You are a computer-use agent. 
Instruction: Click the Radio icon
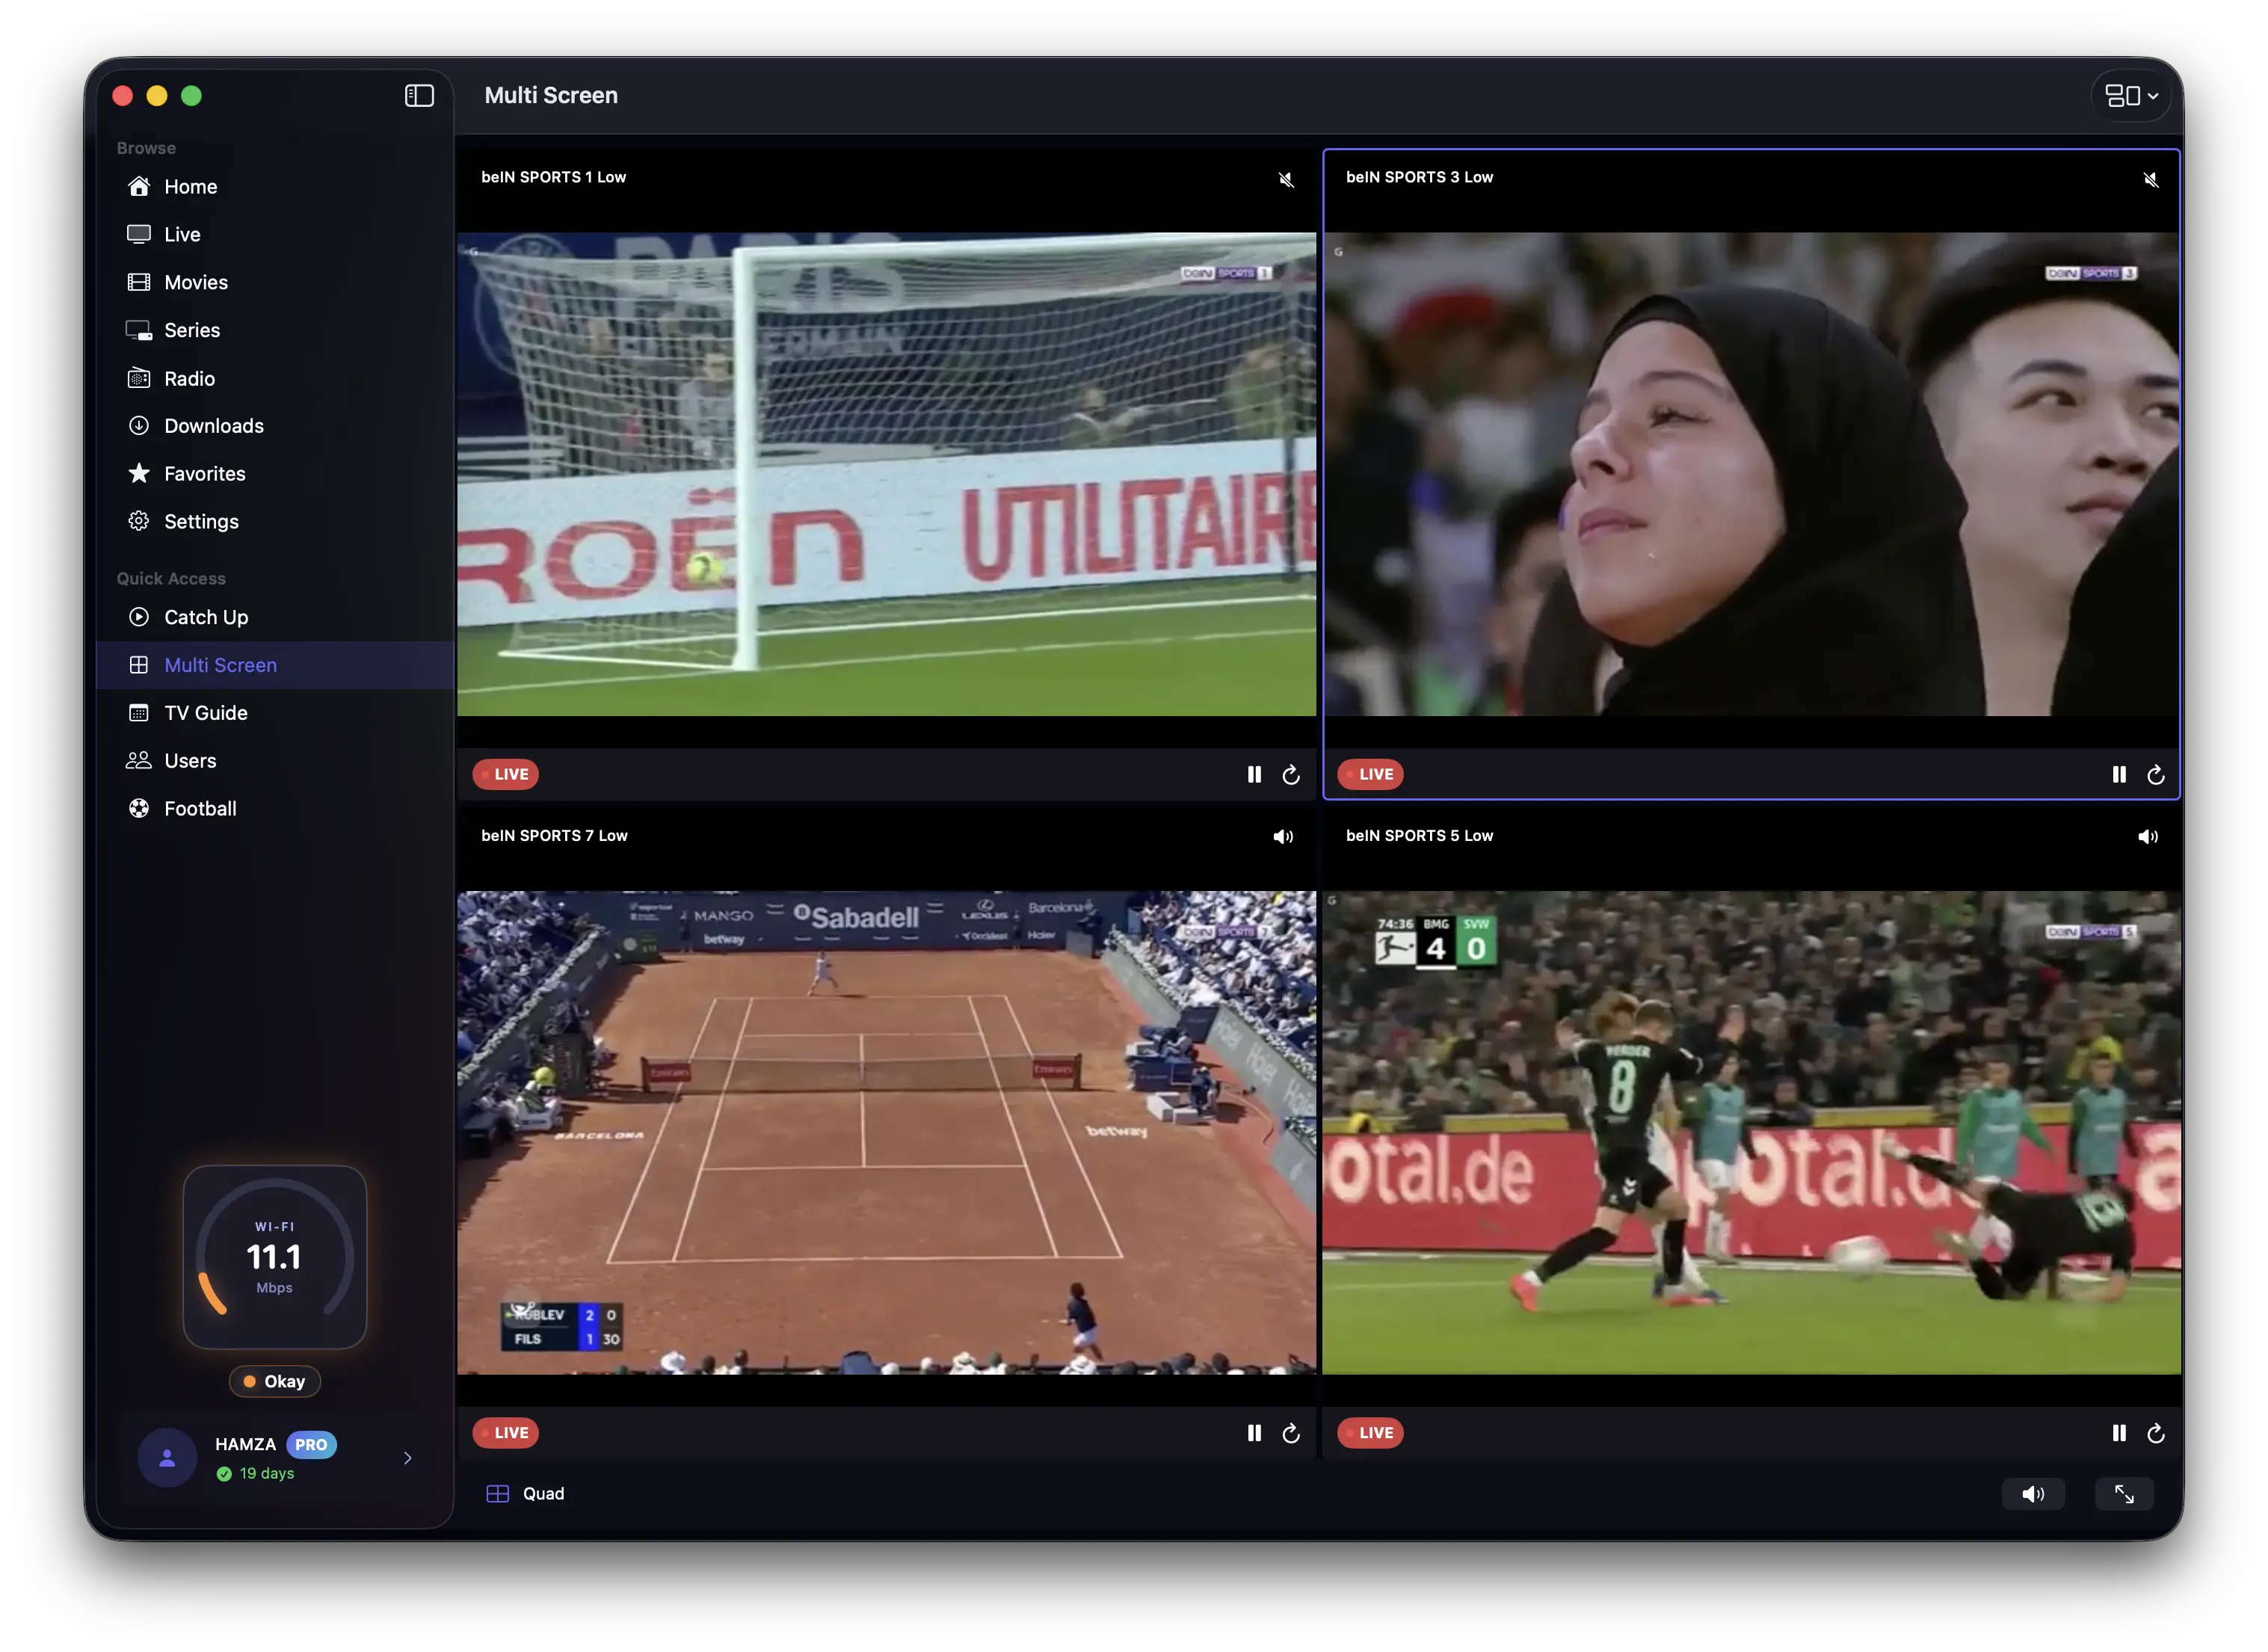[139, 378]
